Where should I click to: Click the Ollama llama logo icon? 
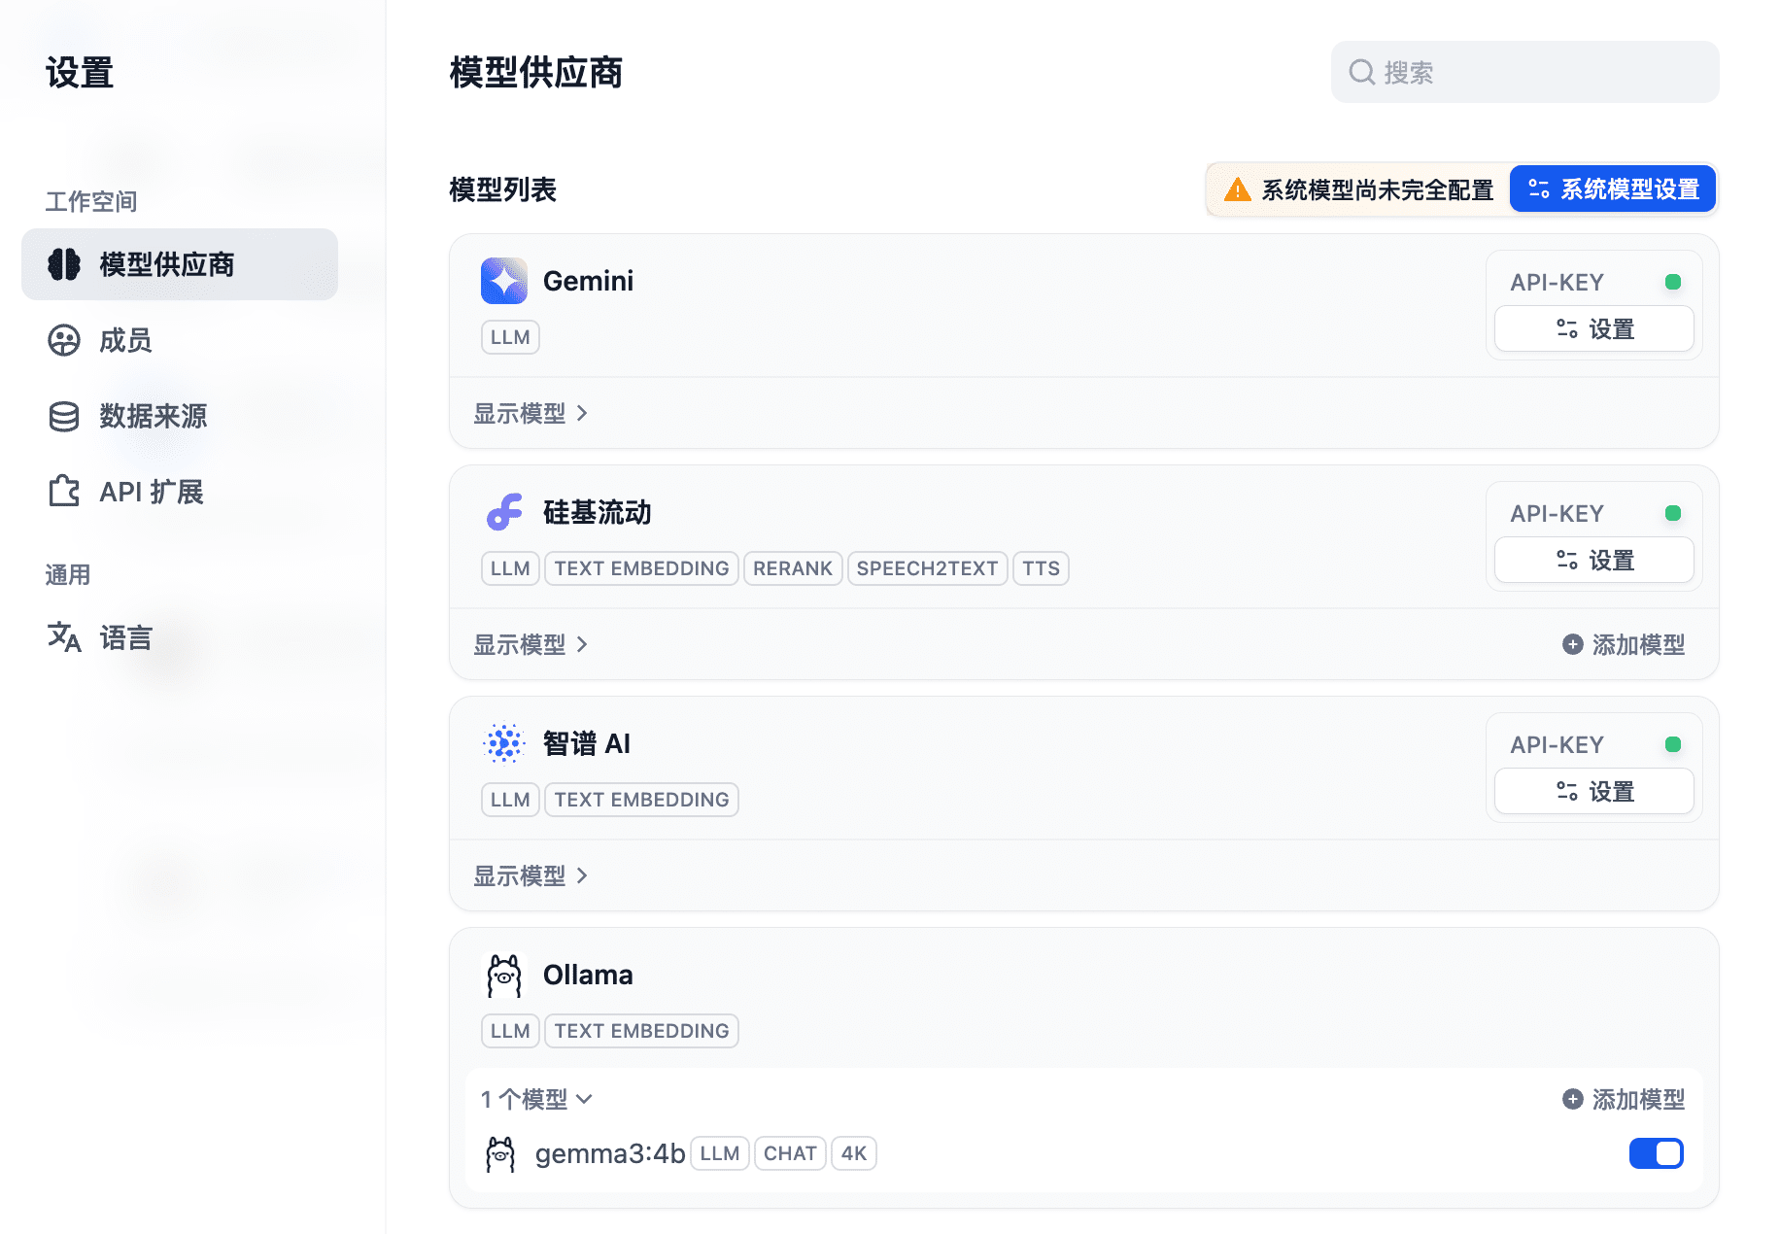[504, 976]
